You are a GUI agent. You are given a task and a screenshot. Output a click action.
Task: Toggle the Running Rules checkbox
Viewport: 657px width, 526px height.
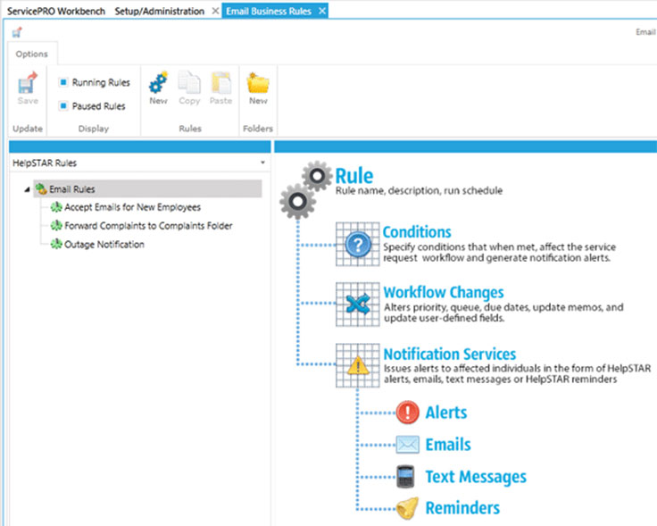pyautogui.click(x=63, y=83)
